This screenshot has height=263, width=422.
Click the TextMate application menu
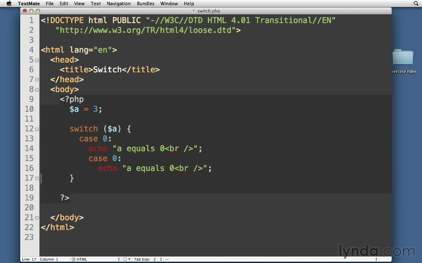(29, 4)
